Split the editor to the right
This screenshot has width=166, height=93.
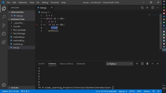tap(153, 7)
